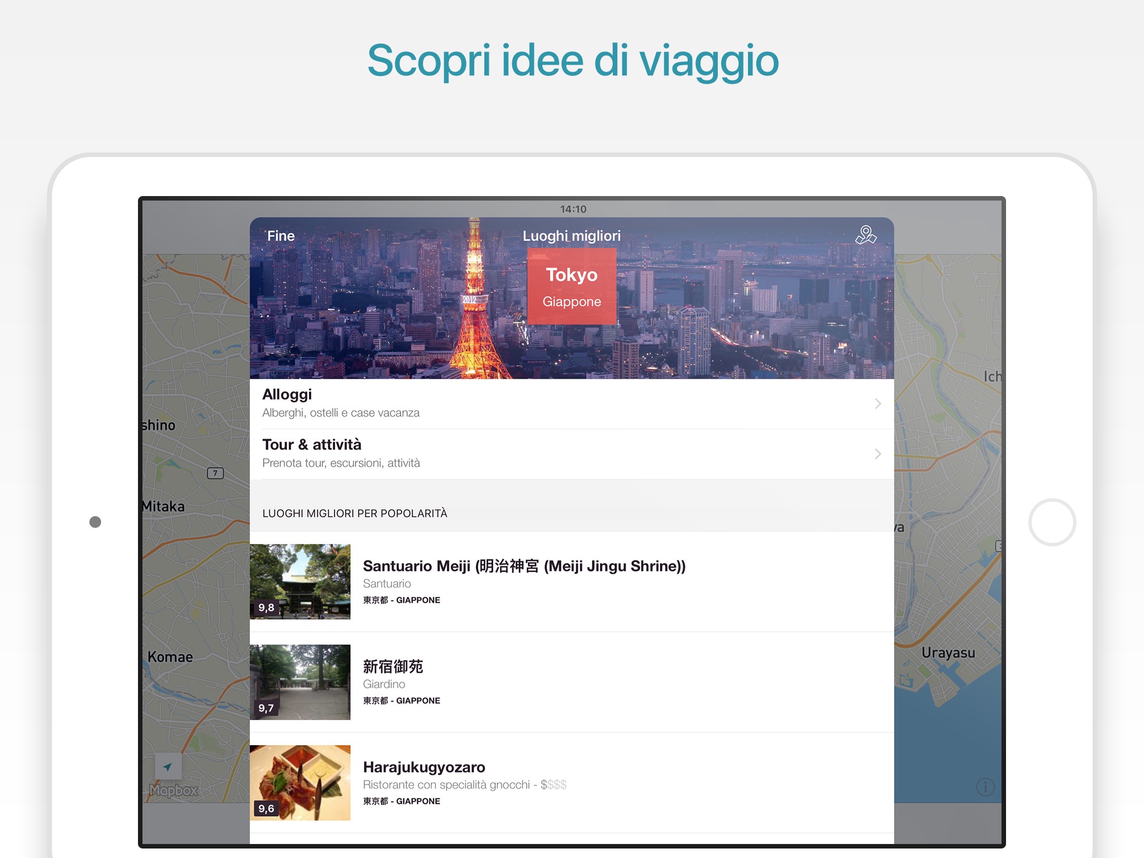Tap the 9,6 rating badge
The image size is (1144, 858).
point(266,808)
